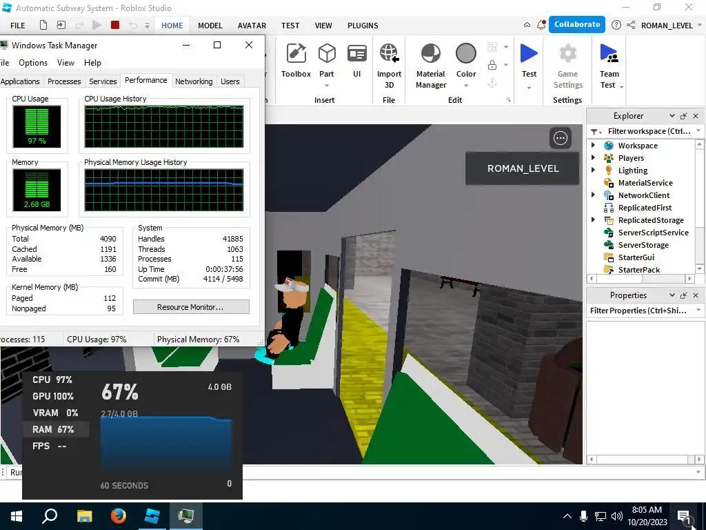Open the AVATAR ribbon tab
The image size is (706, 530).
(x=252, y=26)
